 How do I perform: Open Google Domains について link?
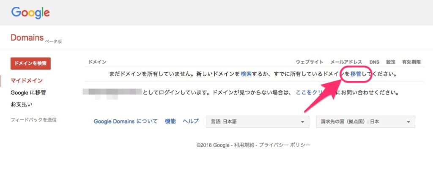tap(126, 121)
